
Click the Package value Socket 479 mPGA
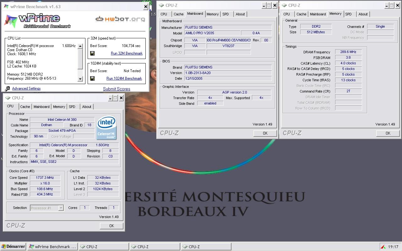coord(62,131)
